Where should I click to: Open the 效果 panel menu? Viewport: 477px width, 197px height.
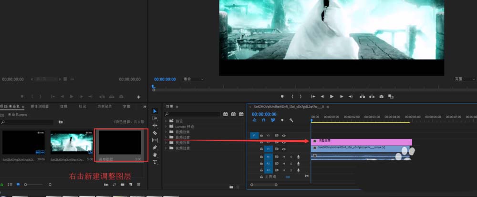177,107
